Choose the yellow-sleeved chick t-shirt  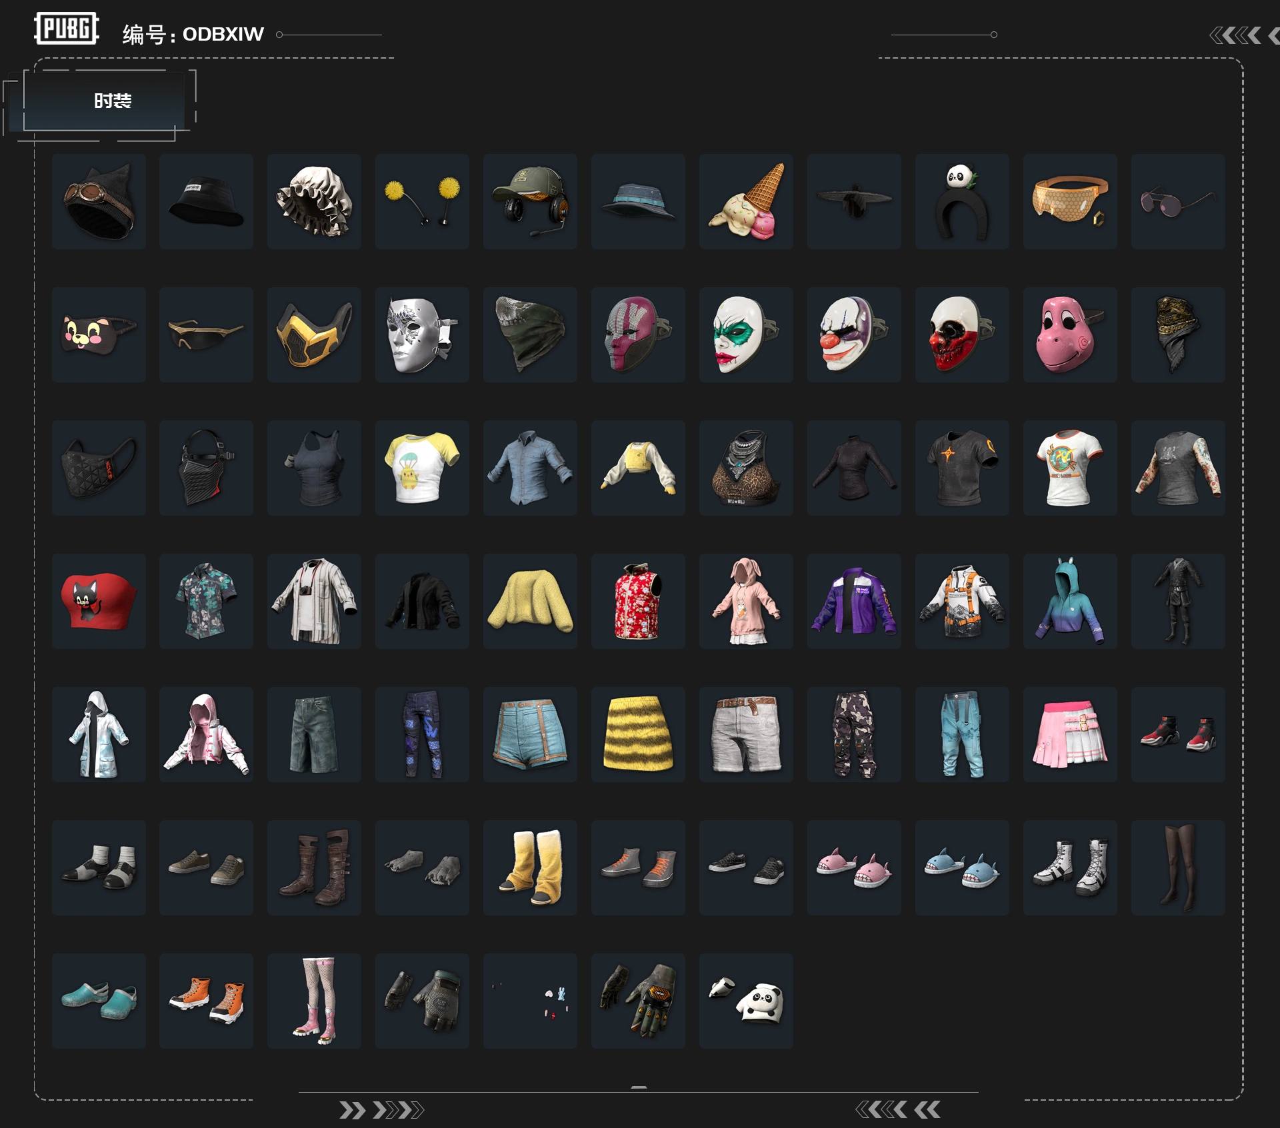point(422,468)
